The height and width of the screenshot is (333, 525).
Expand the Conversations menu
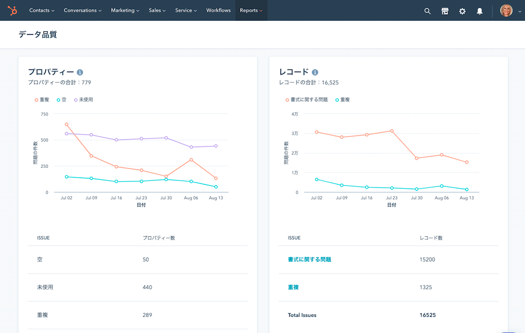[83, 10]
